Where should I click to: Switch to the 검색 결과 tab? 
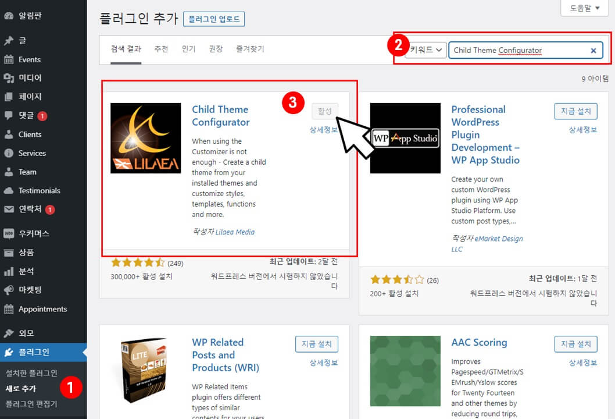(x=126, y=49)
